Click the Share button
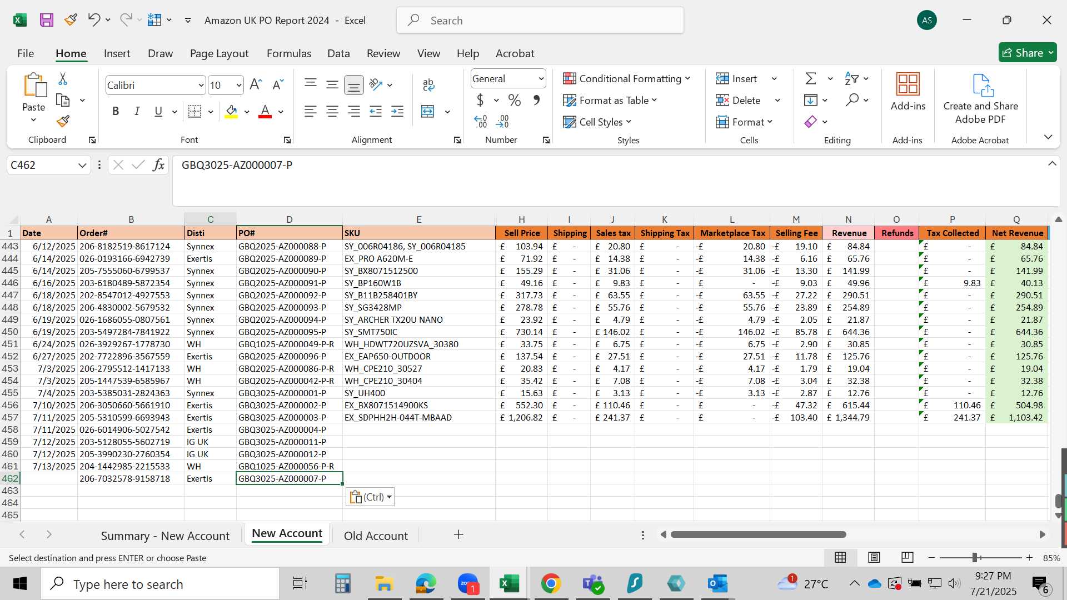 click(1028, 53)
